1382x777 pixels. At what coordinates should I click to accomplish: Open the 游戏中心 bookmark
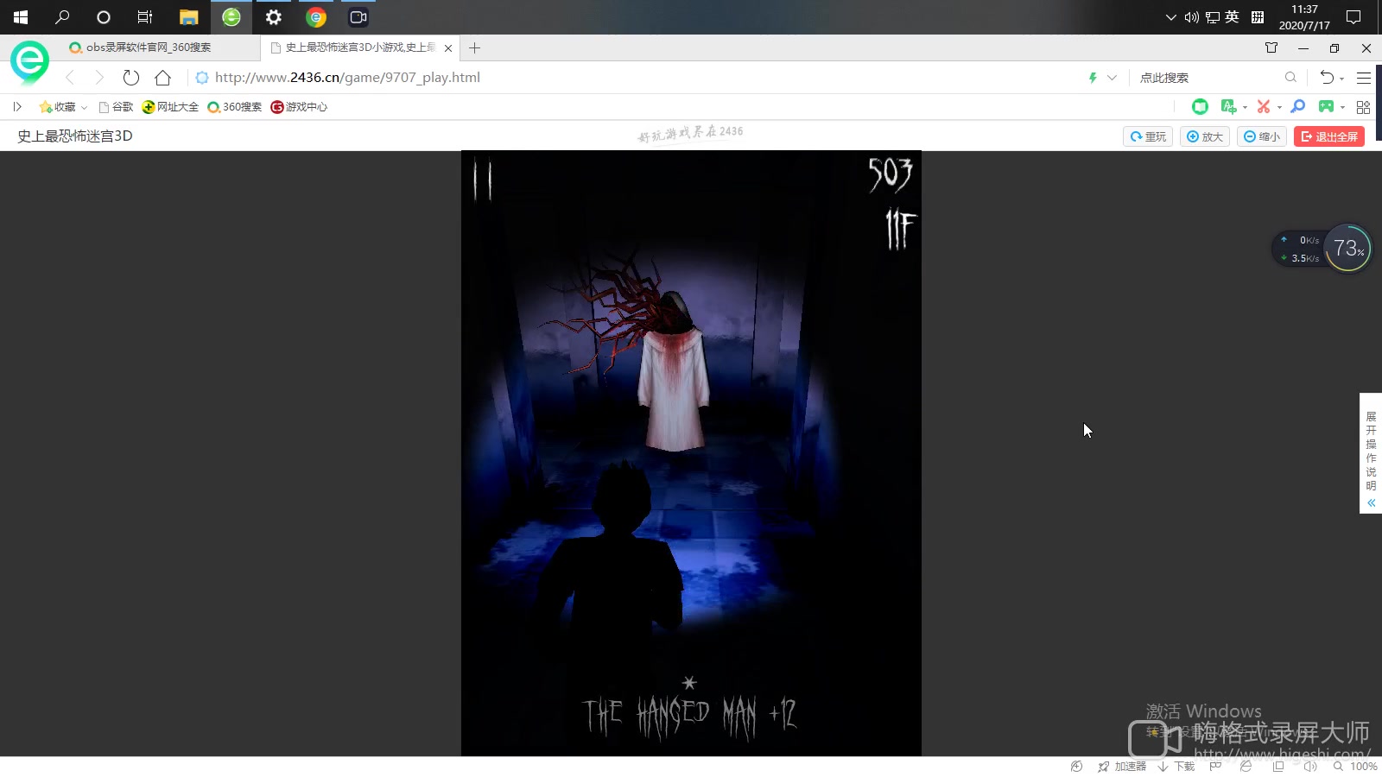[x=299, y=107]
